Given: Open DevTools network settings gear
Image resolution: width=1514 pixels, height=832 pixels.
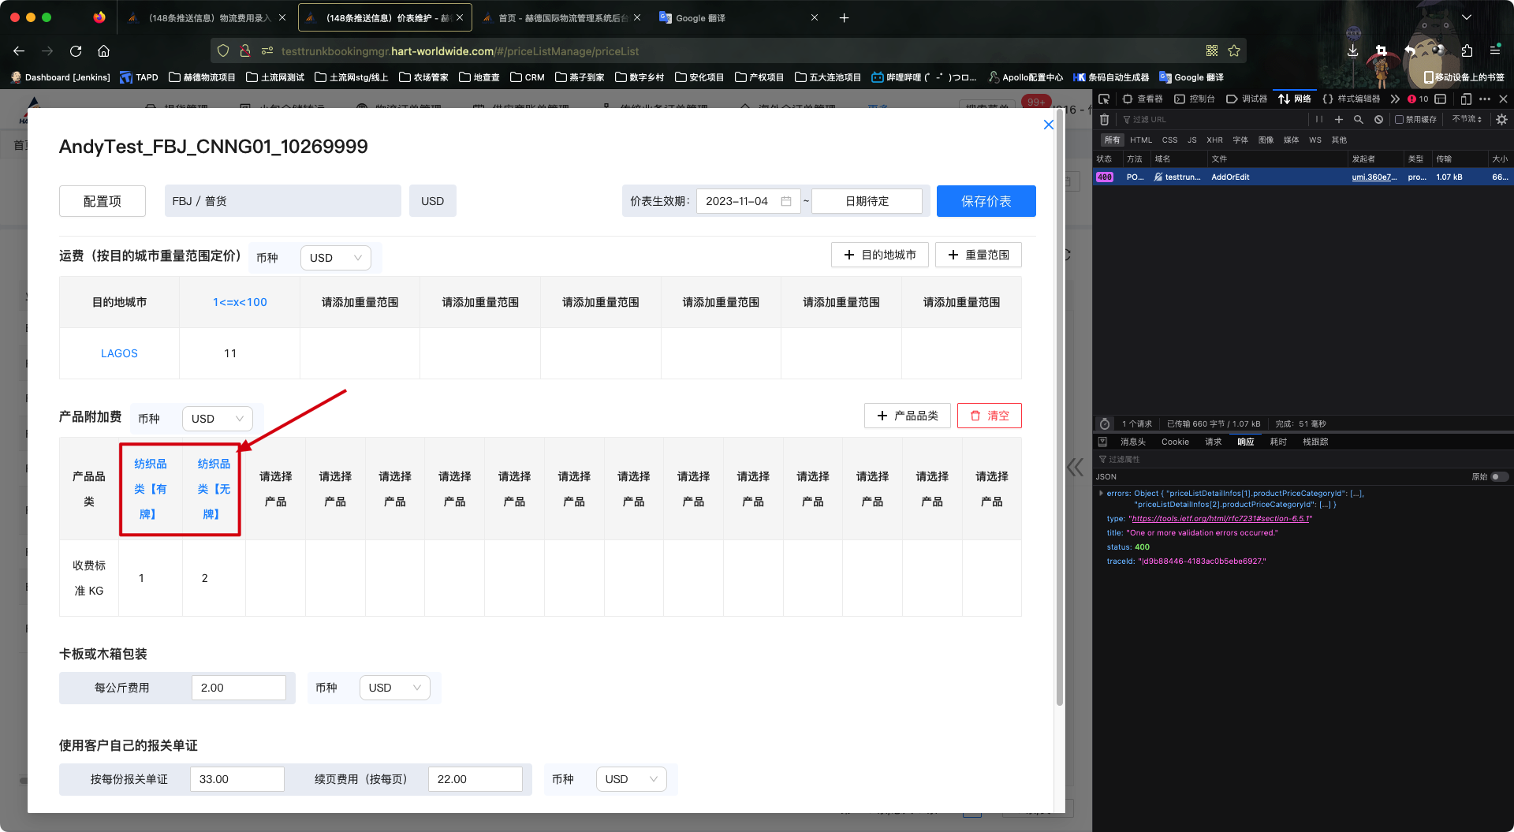Looking at the screenshot, I should coord(1501,120).
